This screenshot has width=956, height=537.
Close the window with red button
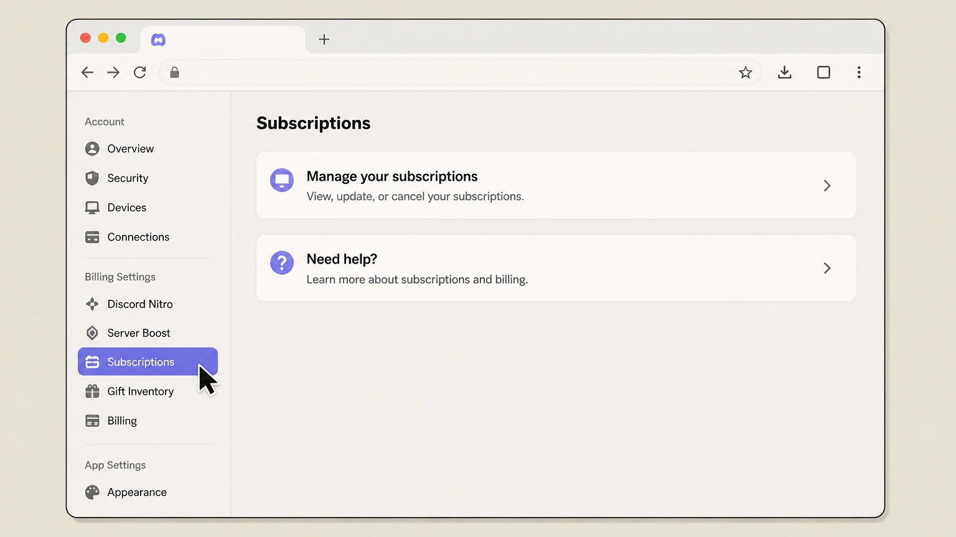click(86, 38)
